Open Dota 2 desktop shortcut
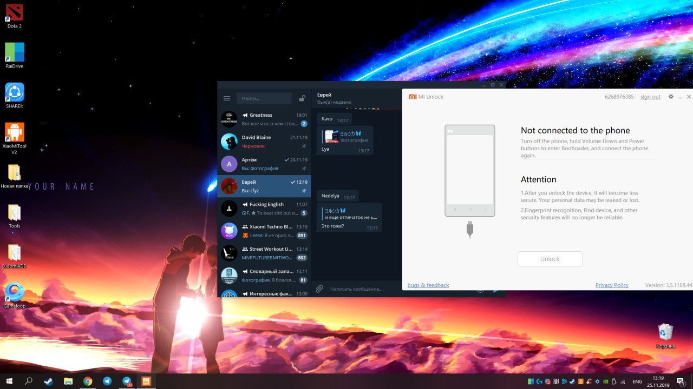 [x=15, y=16]
